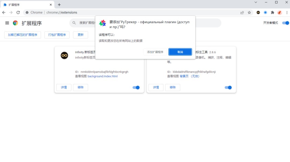Viewport: 290px width, 162px height.
Task: Expand the tab search dropdown arrow
Action: 256,2
